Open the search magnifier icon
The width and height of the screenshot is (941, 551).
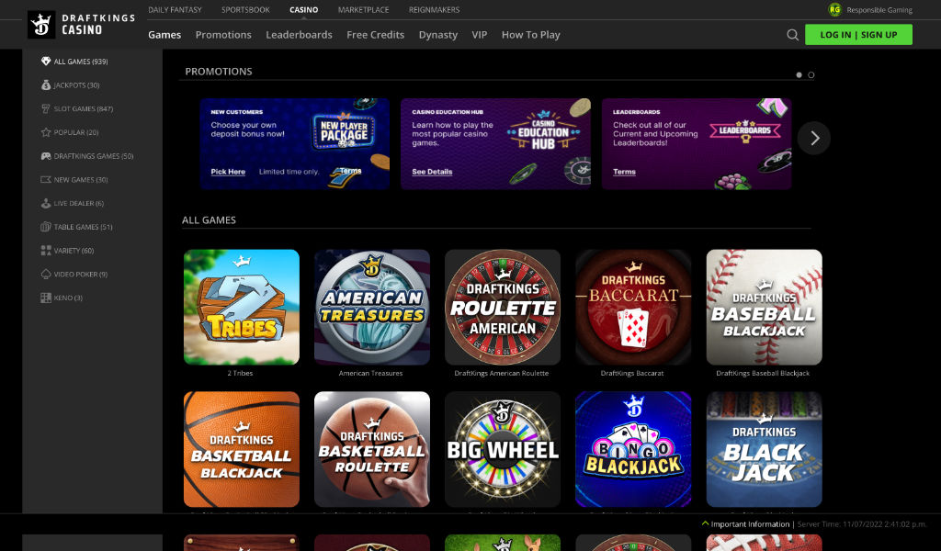[x=792, y=35]
